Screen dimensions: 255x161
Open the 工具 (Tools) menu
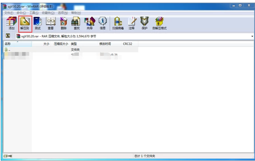[34, 13]
